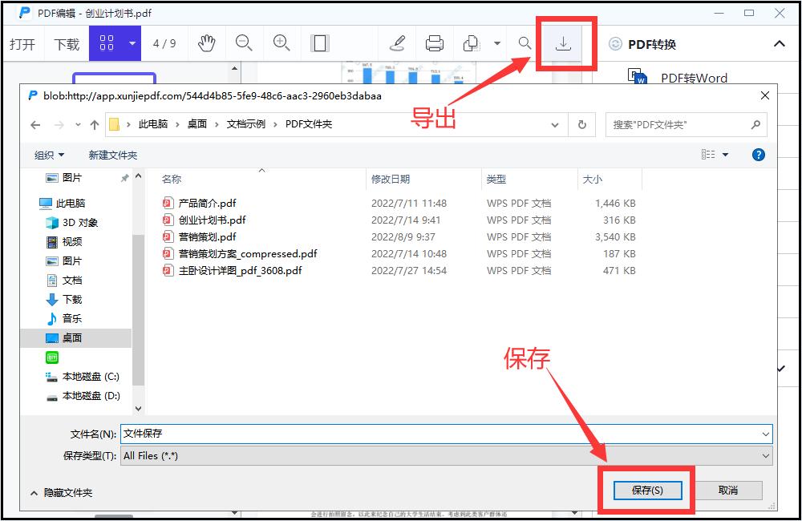Viewport: 802px width, 521px height.
Task: Open the Help icon in the dialog
Action: pyautogui.click(x=758, y=154)
